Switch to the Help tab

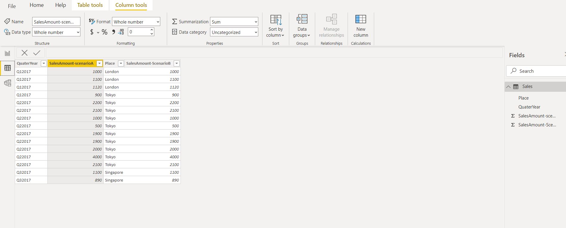[60, 5]
